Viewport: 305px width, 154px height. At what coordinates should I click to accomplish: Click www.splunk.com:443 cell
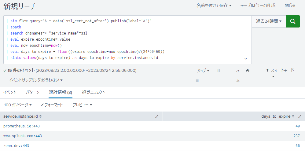23,136
